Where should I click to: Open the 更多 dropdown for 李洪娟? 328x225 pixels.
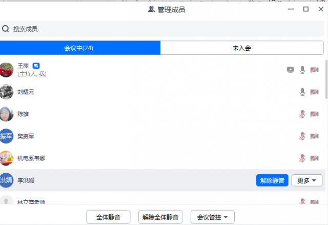pyautogui.click(x=307, y=180)
